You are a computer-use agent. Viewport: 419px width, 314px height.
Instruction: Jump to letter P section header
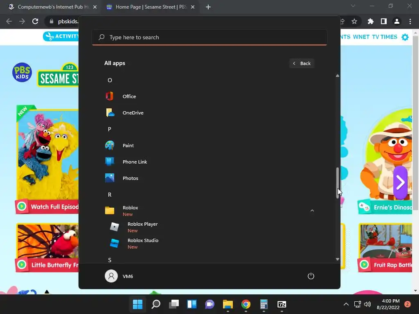[110, 129]
